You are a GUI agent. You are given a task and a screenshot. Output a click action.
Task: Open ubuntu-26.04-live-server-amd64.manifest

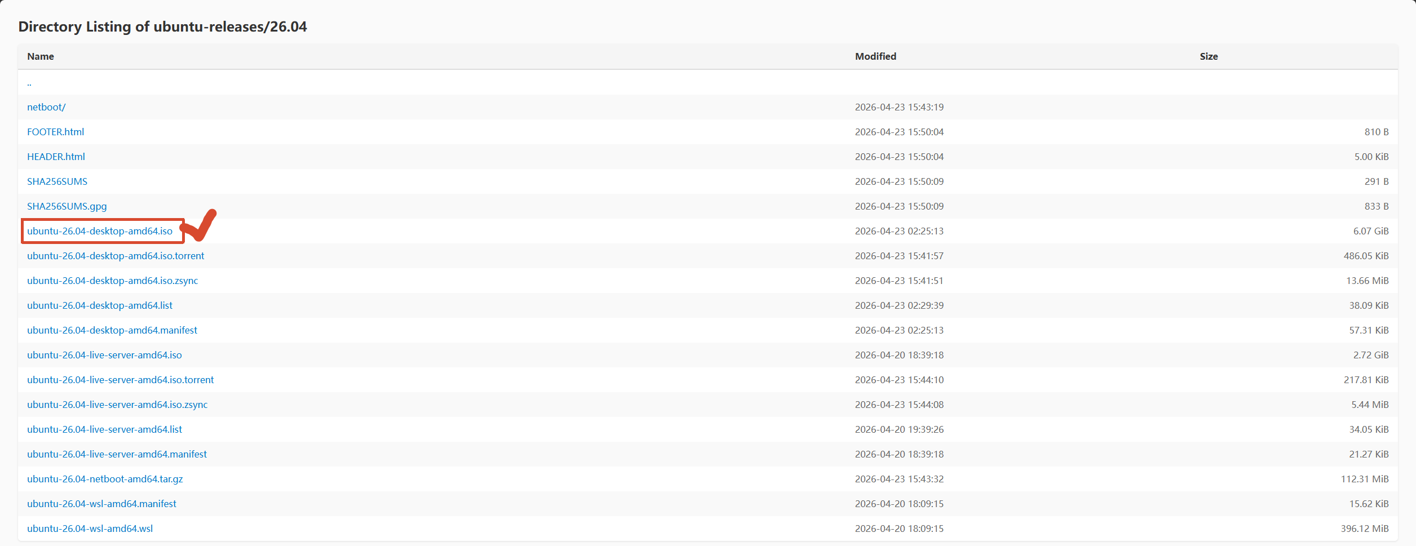(x=117, y=454)
